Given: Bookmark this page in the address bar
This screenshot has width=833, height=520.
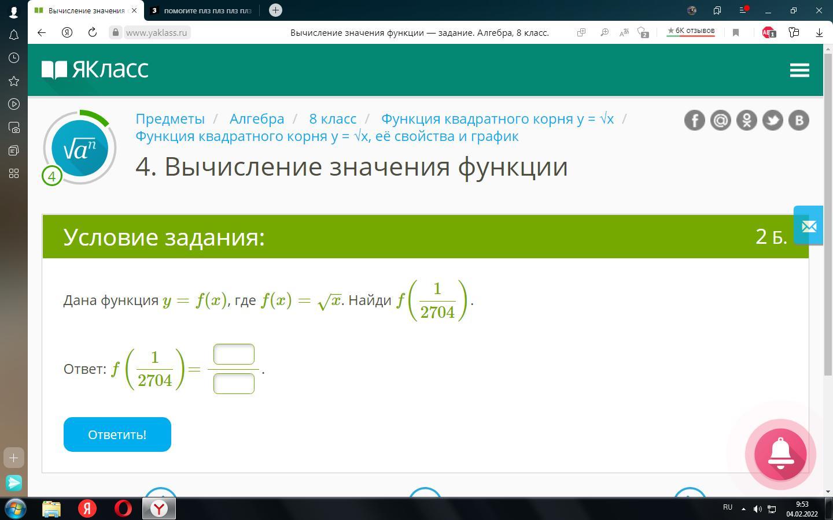Looking at the screenshot, I should 736,33.
